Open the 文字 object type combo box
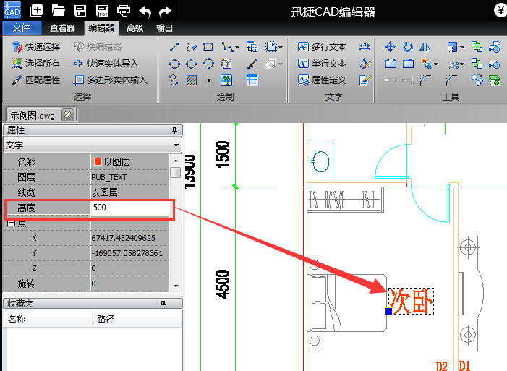Image resolution: width=507 pixels, height=371 pixels. pos(93,145)
